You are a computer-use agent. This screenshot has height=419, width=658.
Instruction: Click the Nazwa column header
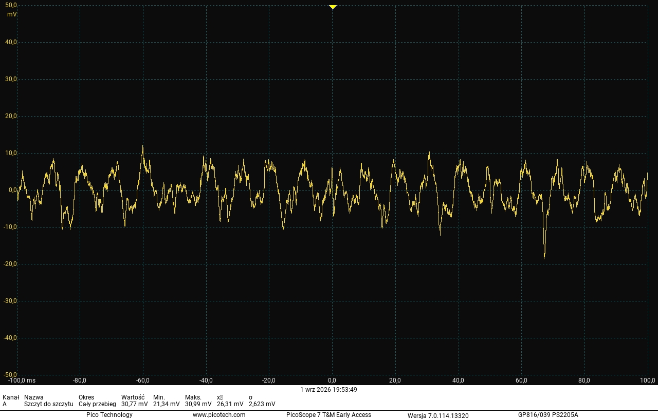34,397
